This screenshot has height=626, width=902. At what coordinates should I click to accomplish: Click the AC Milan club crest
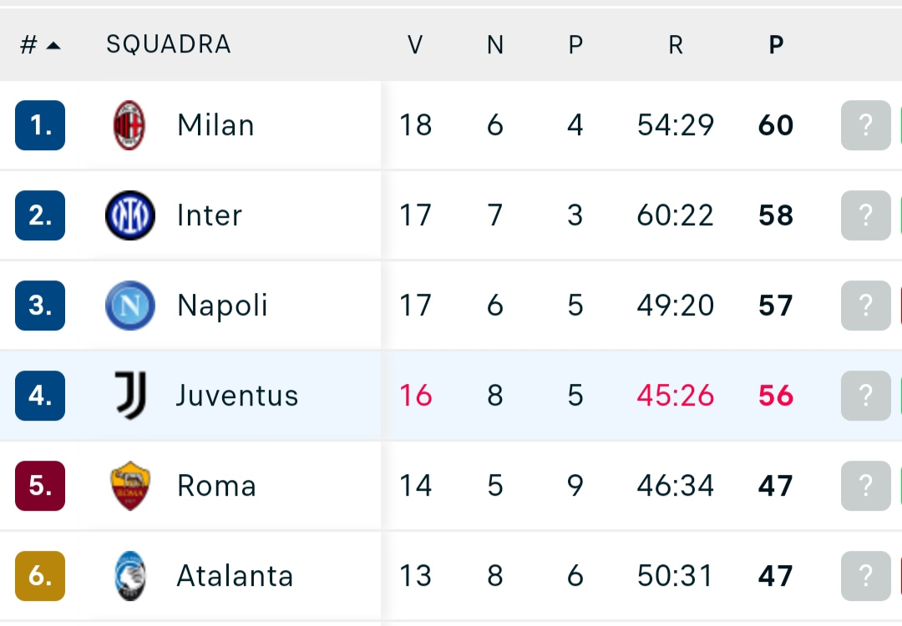click(x=129, y=125)
